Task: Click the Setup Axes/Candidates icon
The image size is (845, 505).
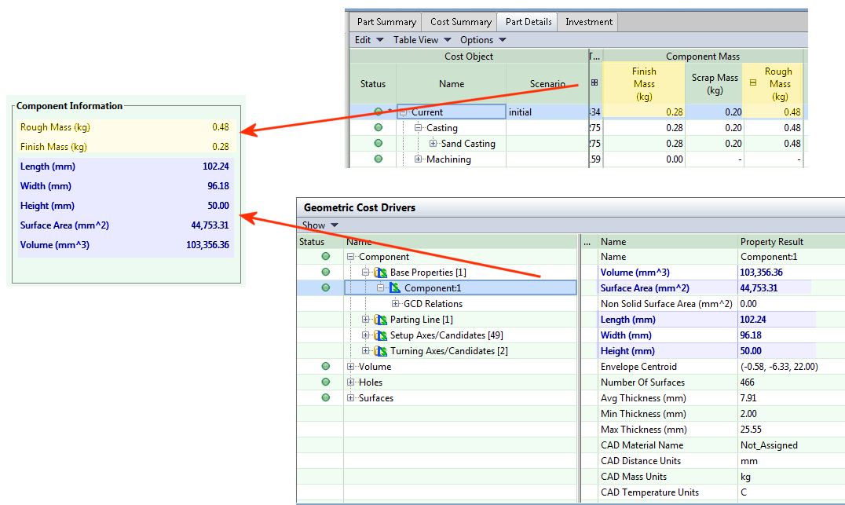Action: pos(381,335)
